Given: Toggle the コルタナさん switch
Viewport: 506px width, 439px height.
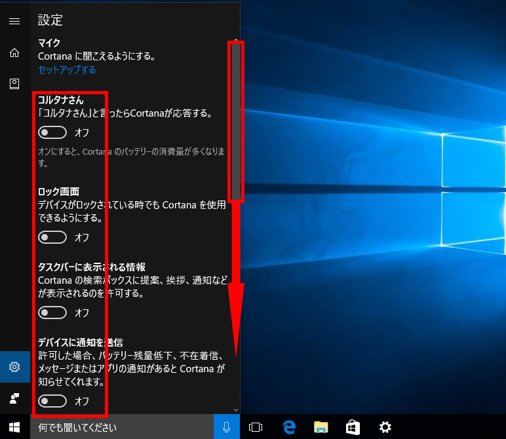Looking at the screenshot, I should click(x=52, y=132).
